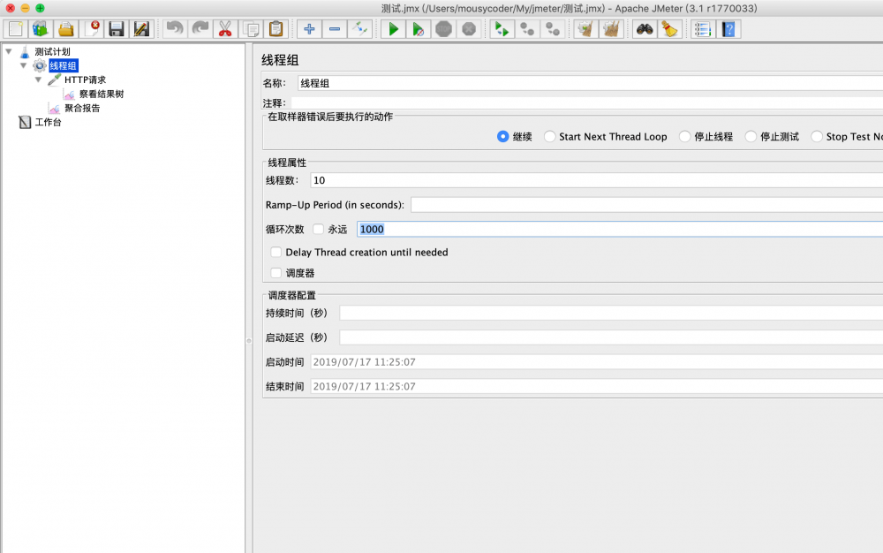Open search with binoculars icon
Viewport: 883px width, 553px height.
click(x=645, y=29)
